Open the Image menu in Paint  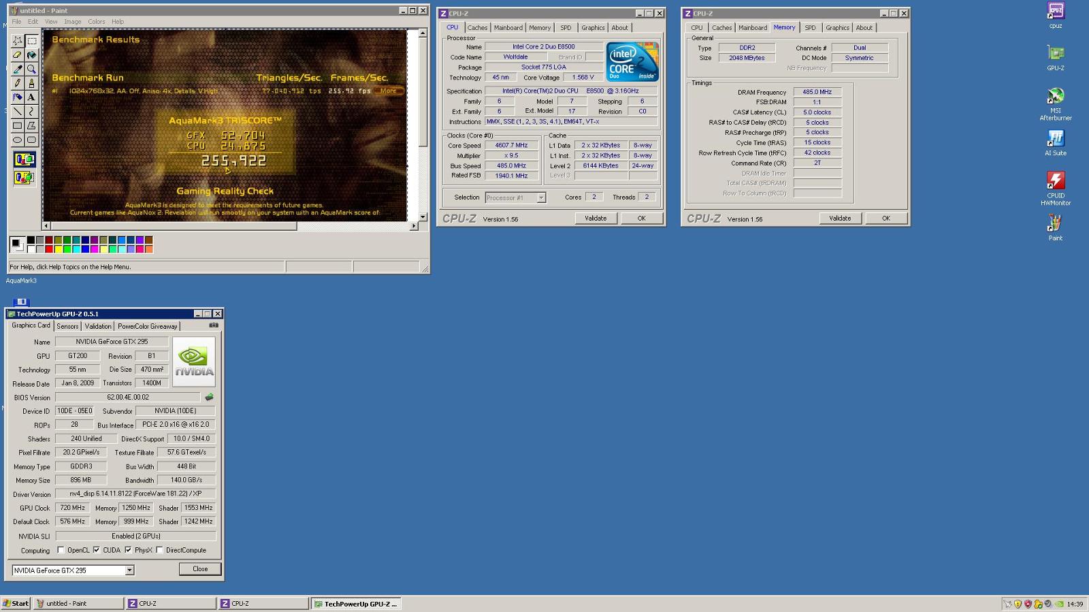73,22
